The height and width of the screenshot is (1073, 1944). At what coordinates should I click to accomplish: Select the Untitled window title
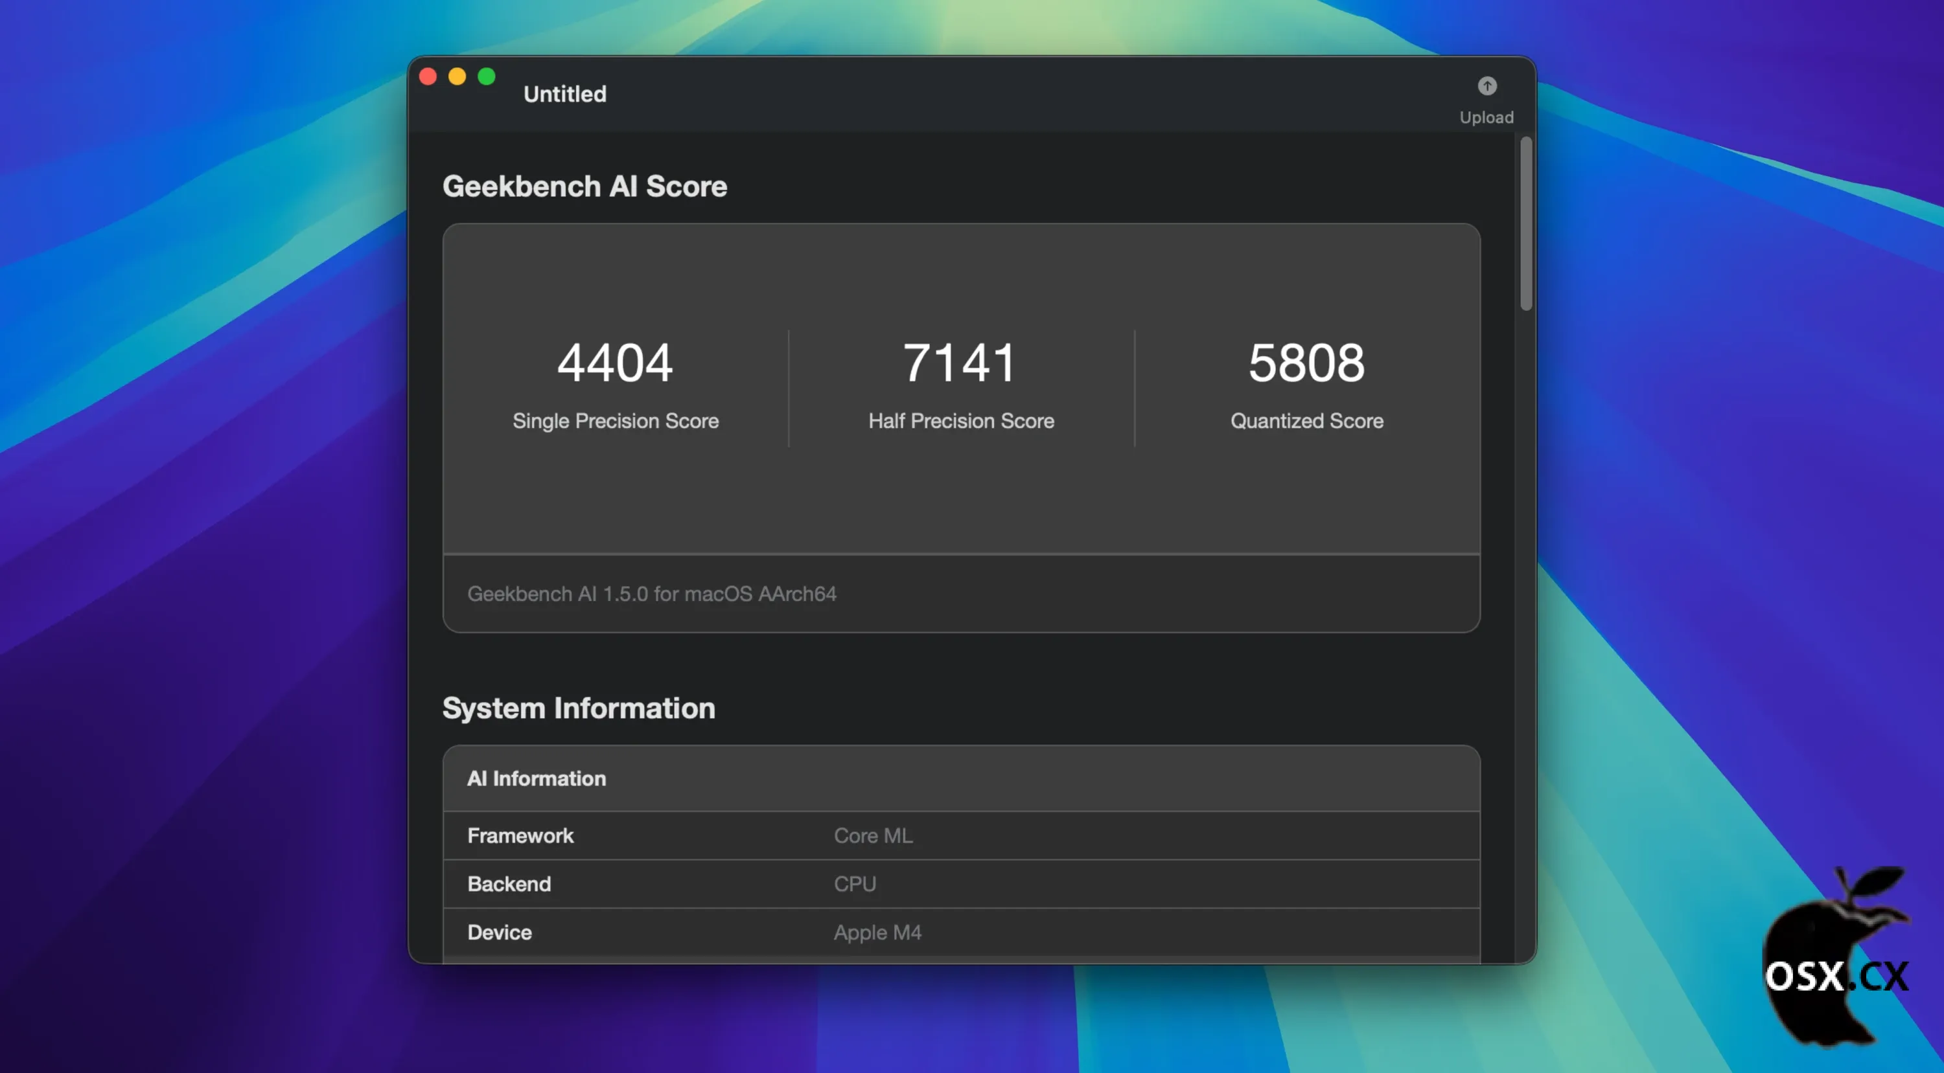pyautogui.click(x=564, y=93)
